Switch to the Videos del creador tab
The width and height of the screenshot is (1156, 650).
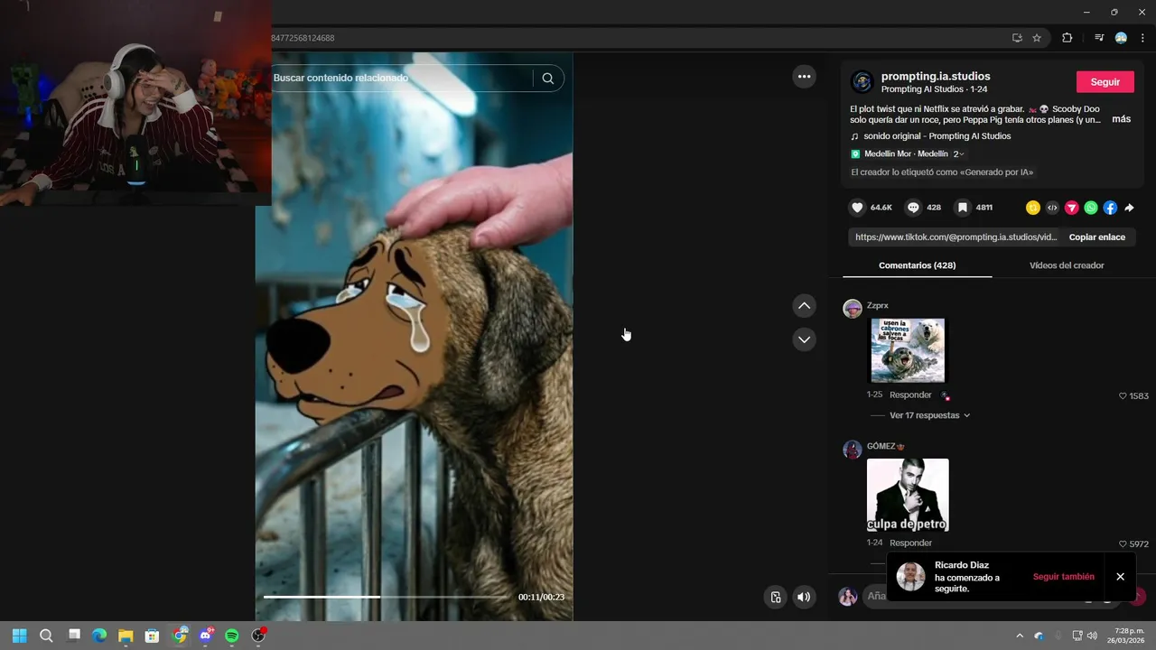click(x=1067, y=265)
